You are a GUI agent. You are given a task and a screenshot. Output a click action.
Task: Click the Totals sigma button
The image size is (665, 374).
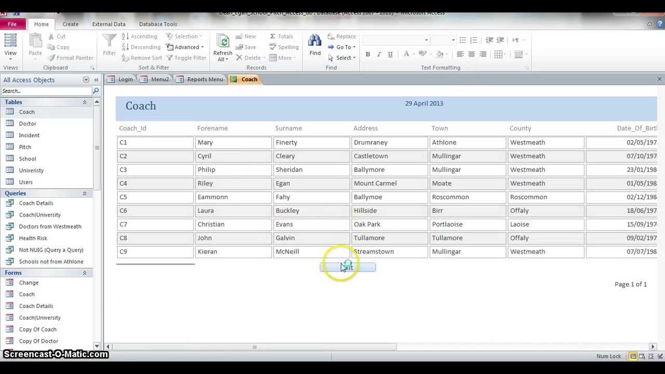point(281,36)
